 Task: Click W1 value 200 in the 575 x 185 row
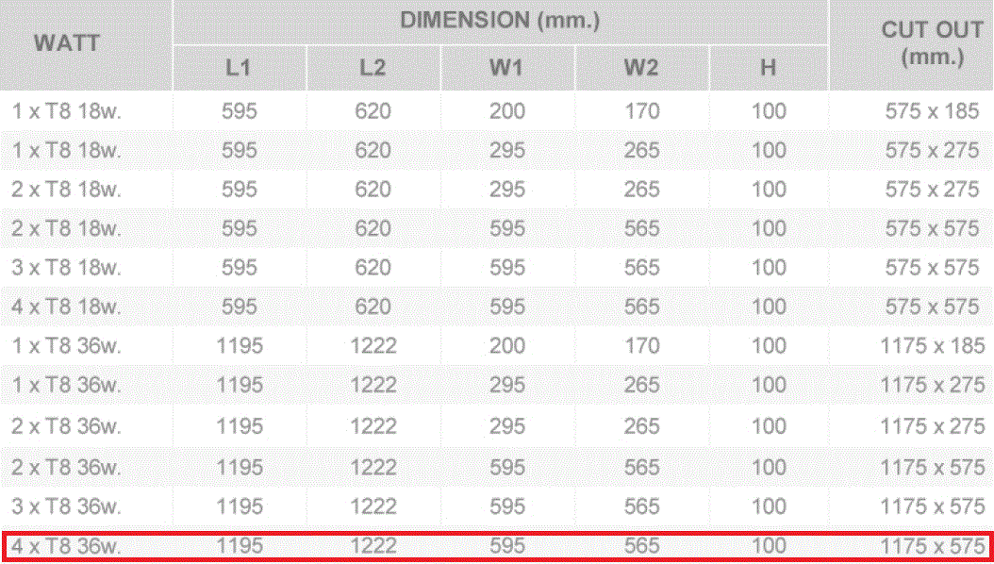[506, 111]
